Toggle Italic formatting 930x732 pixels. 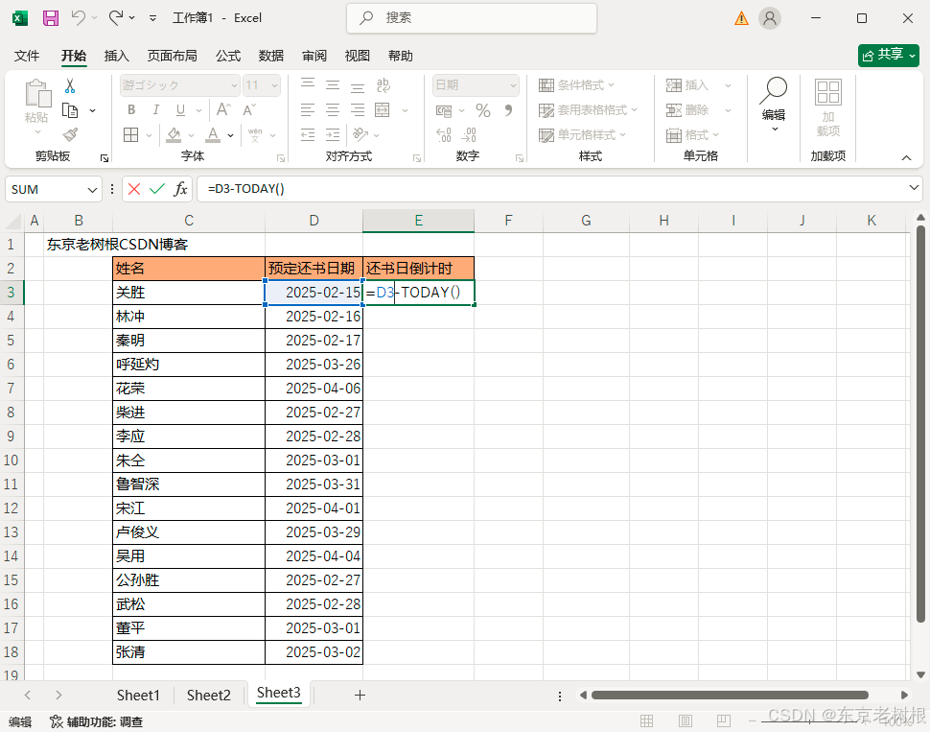coord(153,110)
